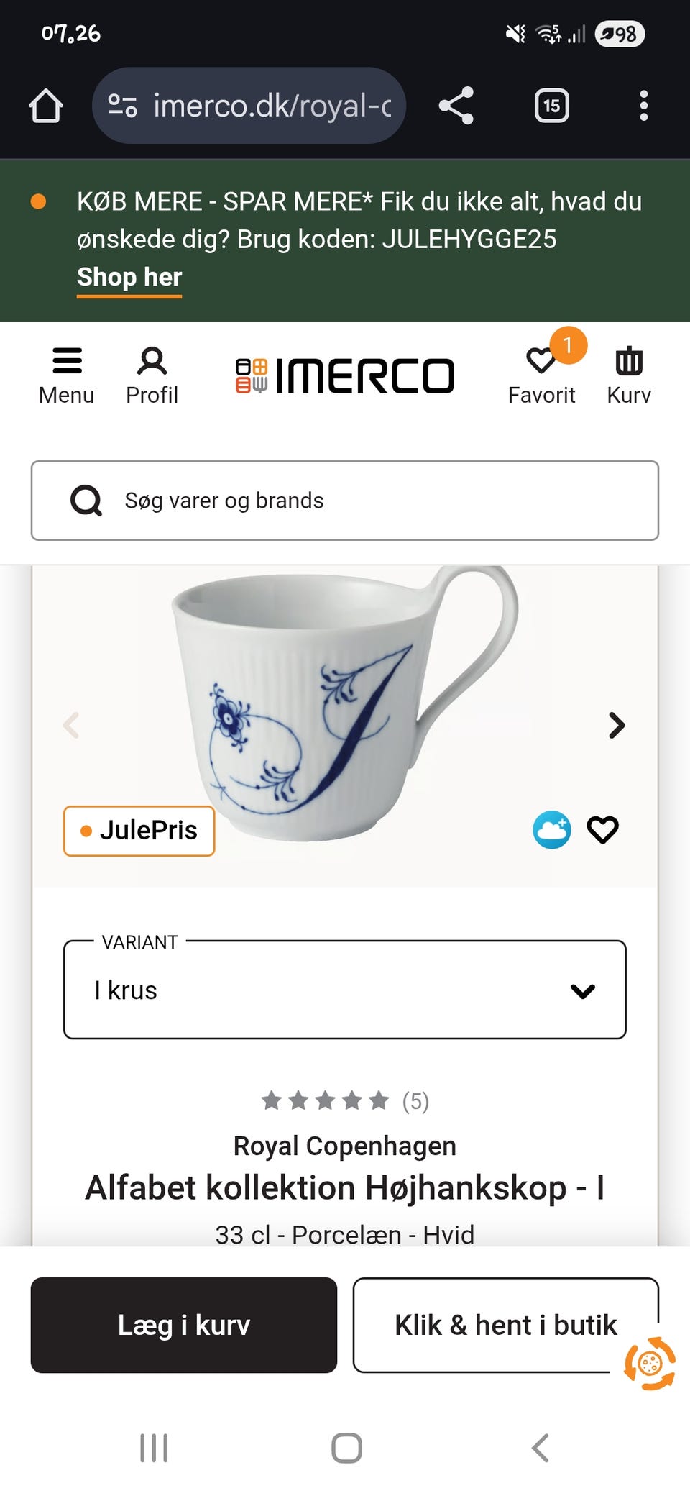Click the weather widget icon on product image

pos(551,830)
